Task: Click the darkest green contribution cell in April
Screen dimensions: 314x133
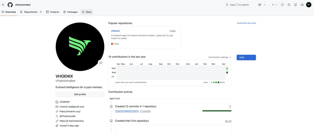Action: click(227, 72)
